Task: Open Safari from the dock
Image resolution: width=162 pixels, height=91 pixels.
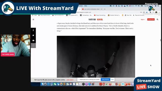Action: coord(48,84)
